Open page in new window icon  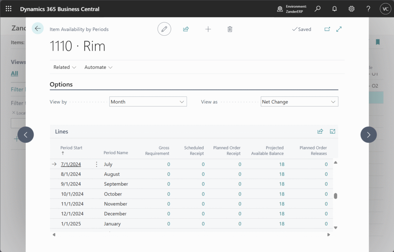tap(327, 29)
